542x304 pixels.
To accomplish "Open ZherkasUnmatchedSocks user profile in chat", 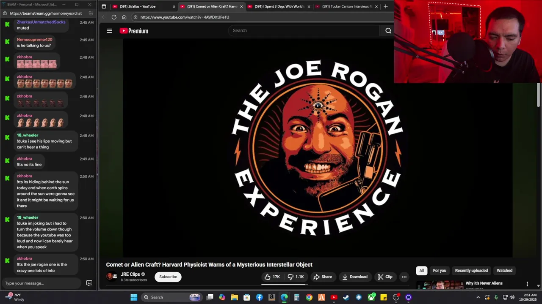I will [41, 22].
